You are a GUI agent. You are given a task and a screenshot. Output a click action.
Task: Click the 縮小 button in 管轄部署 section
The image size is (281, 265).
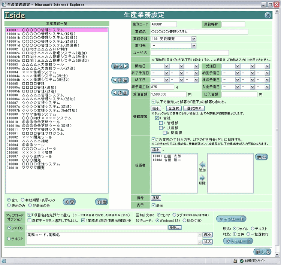pyautogui.click(x=156, y=108)
